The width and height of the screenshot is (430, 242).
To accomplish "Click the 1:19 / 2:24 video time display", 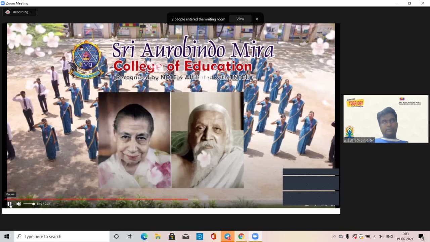I will click(43, 204).
